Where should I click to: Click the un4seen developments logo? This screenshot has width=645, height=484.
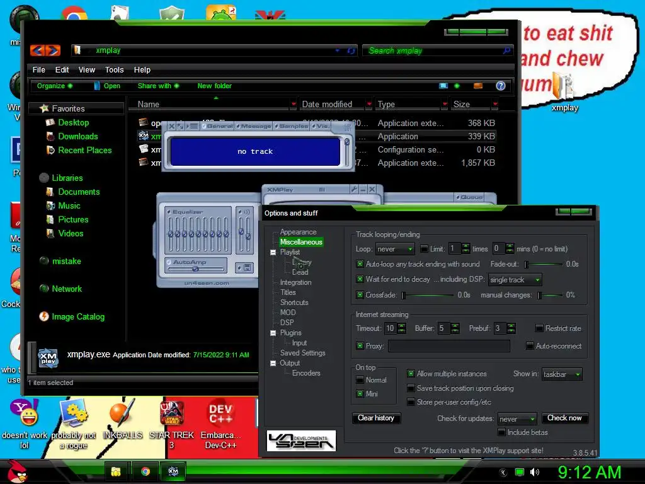coord(302,441)
